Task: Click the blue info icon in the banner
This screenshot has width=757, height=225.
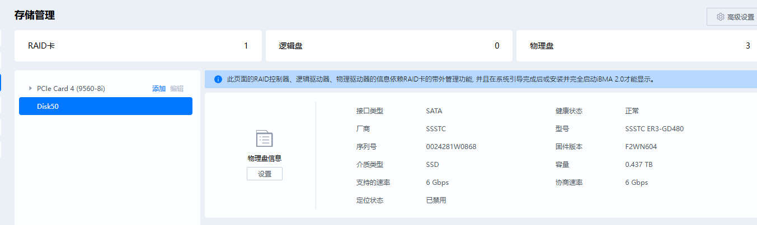Action: point(218,79)
